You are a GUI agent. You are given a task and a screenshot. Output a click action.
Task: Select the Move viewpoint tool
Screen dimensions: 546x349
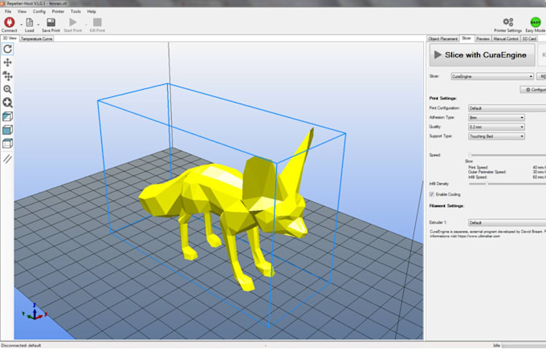(7, 63)
